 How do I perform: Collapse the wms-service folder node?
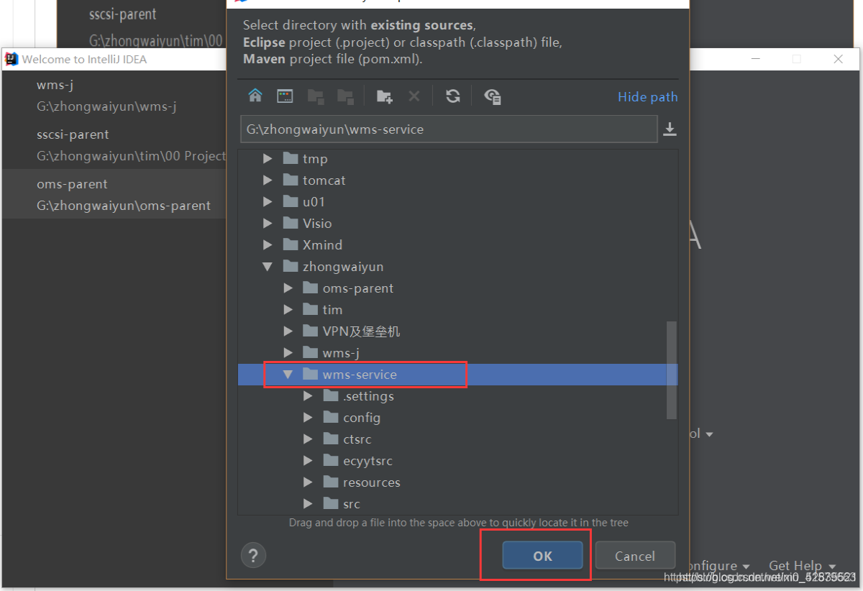click(288, 374)
